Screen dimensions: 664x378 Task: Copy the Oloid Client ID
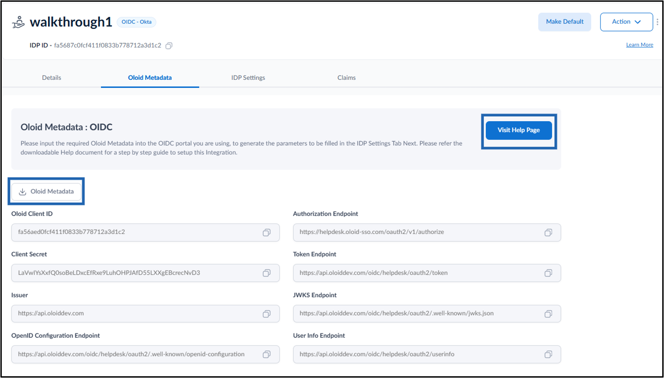coord(267,232)
